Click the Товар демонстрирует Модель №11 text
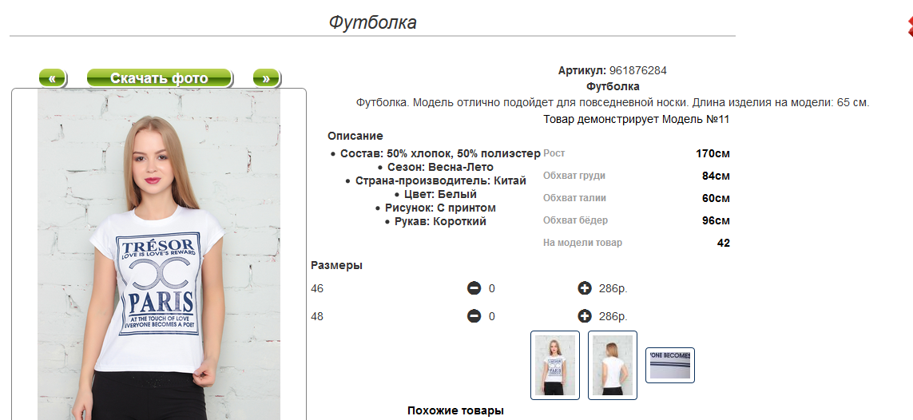This screenshot has width=913, height=420. [636, 119]
